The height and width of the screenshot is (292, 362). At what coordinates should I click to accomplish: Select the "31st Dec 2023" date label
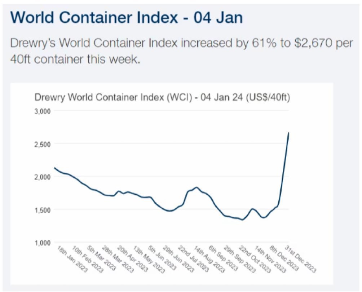302,259
